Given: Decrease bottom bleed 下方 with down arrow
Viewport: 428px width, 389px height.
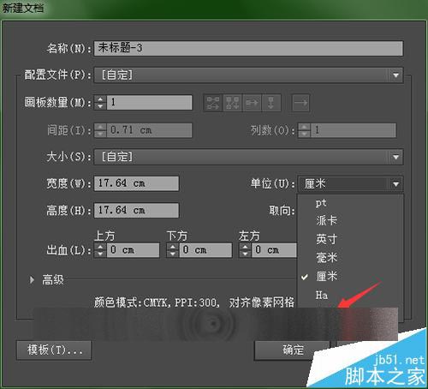Looking at the screenshot, I should [173, 254].
